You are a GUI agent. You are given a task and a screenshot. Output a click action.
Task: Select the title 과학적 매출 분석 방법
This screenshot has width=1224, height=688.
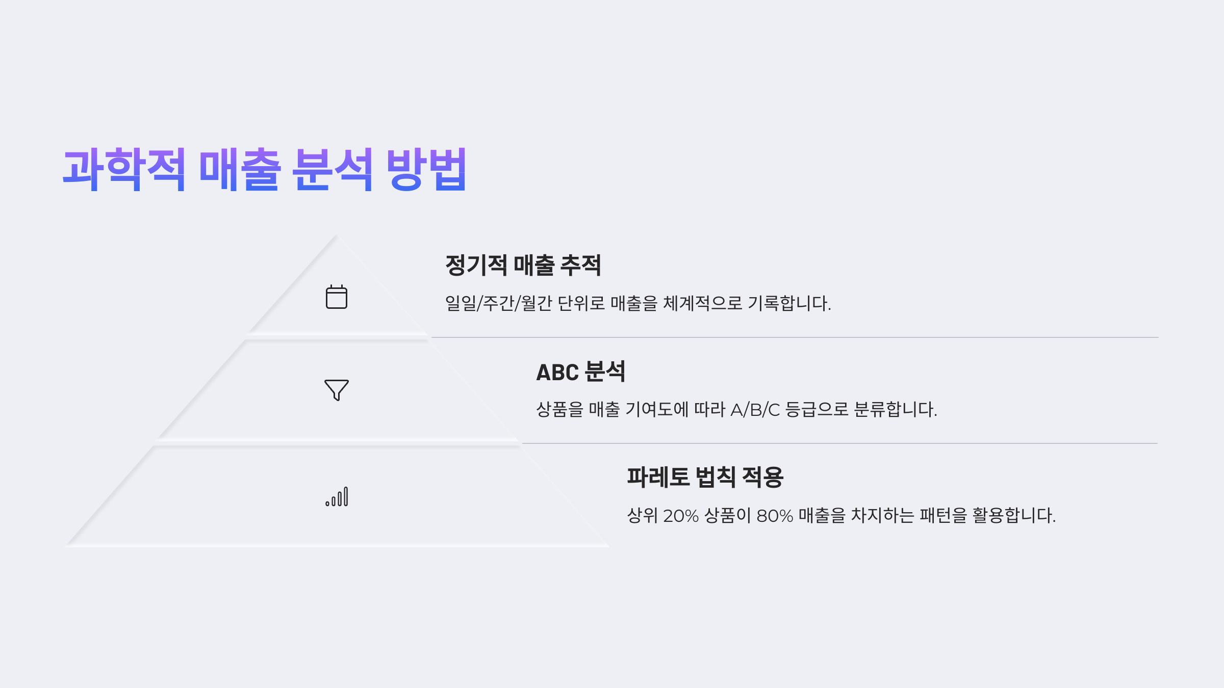[x=264, y=169]
